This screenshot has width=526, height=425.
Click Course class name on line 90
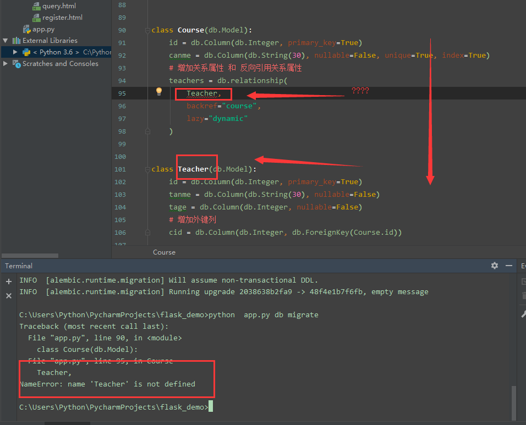coord(190,30)
